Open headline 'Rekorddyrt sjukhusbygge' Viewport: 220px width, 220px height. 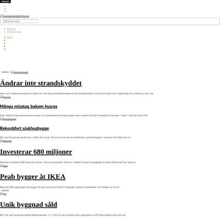click(24, 128)
